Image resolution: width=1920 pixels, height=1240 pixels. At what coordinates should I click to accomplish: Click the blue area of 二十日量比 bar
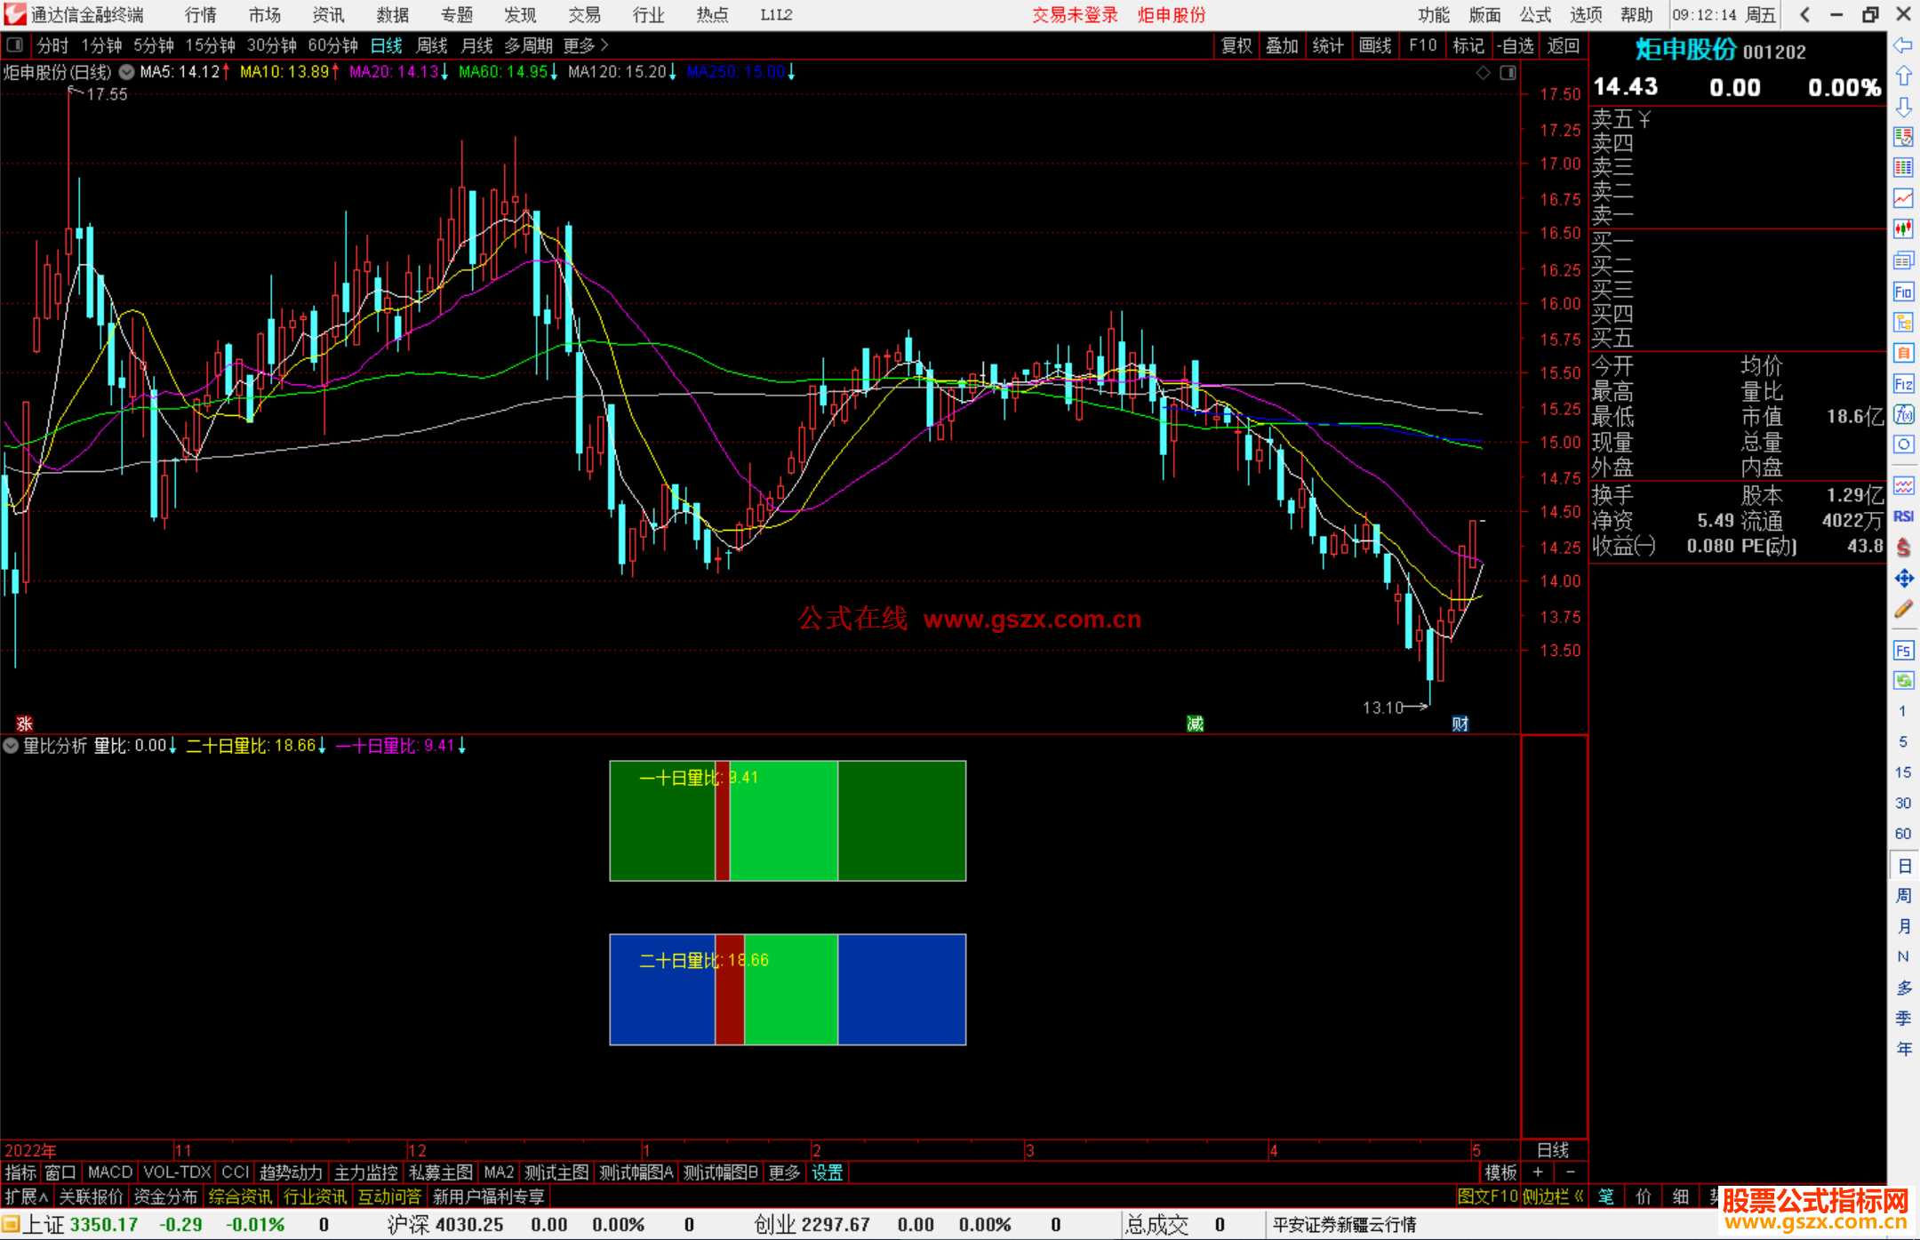pyautogui.click(x=901, y=989)
